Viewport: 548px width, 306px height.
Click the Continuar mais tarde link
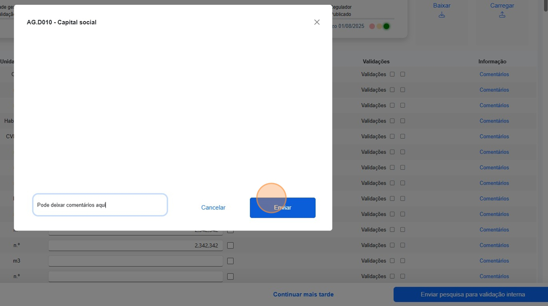coord(304,294)
